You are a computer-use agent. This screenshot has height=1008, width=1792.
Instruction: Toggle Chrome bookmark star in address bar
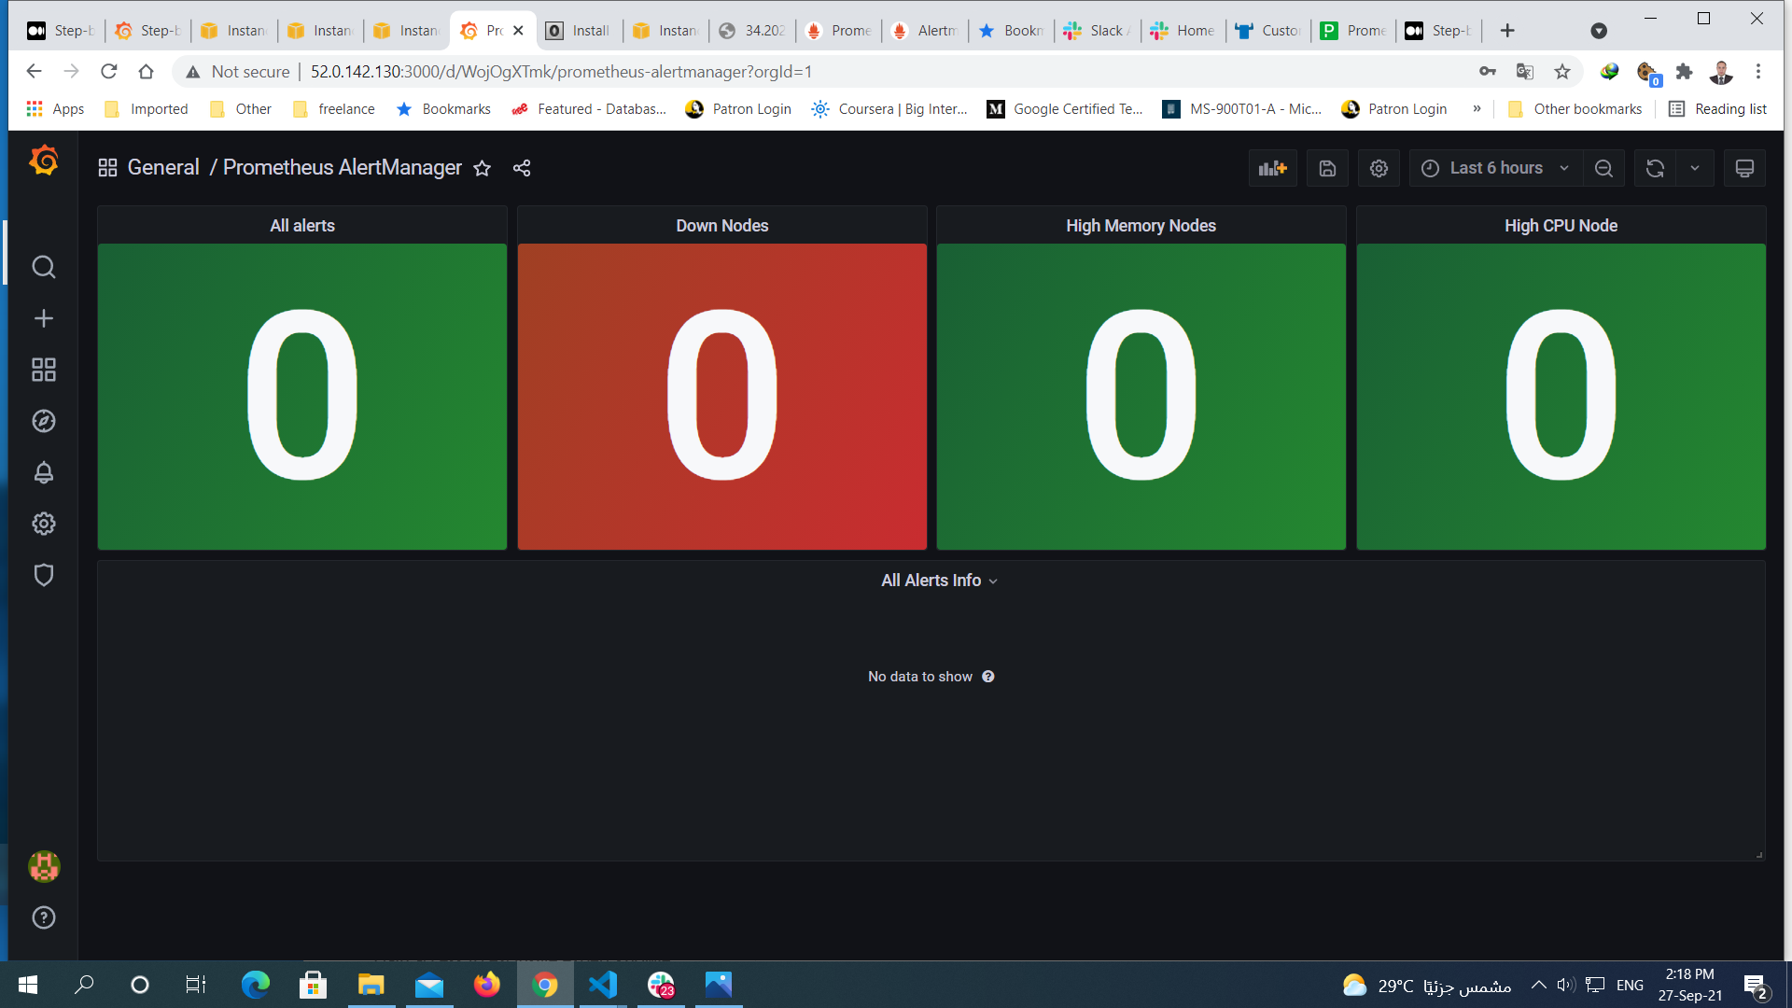coord(1562,71)
